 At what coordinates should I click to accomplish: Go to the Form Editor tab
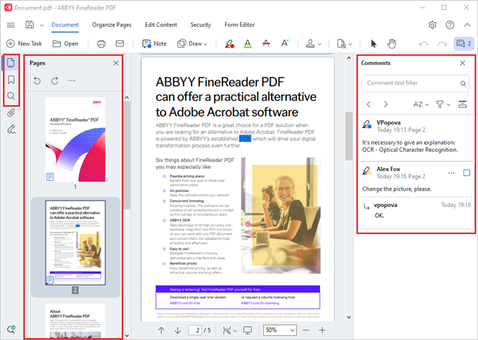pos(240,25)
